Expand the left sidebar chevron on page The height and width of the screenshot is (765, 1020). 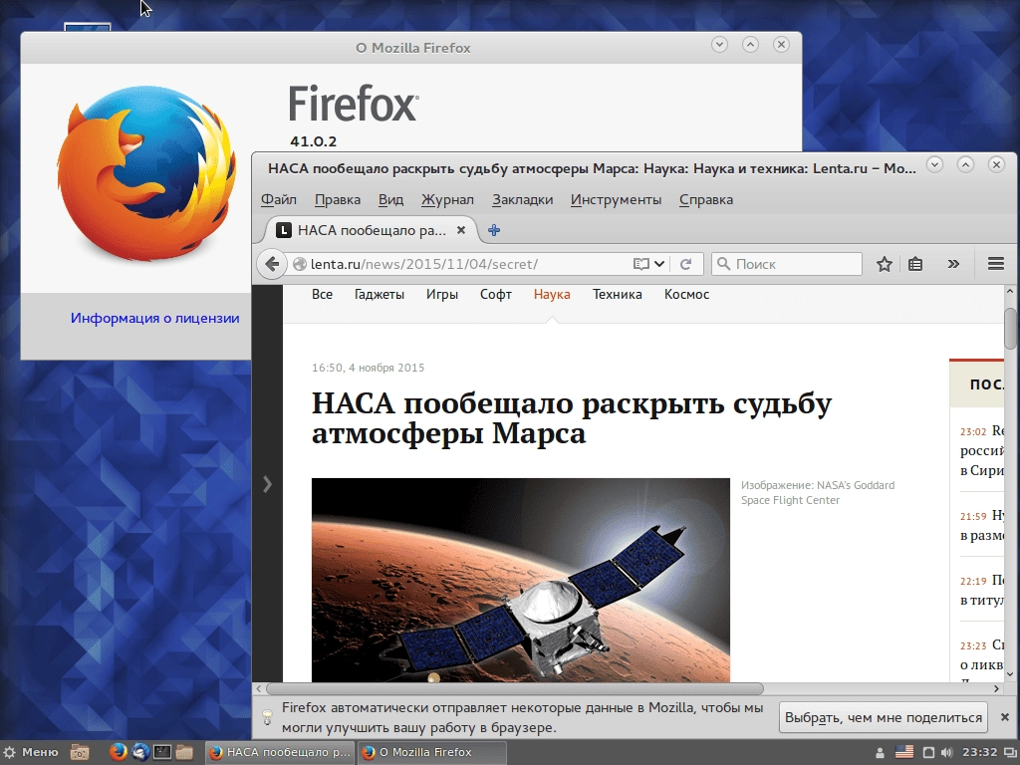tap(267, 484)
